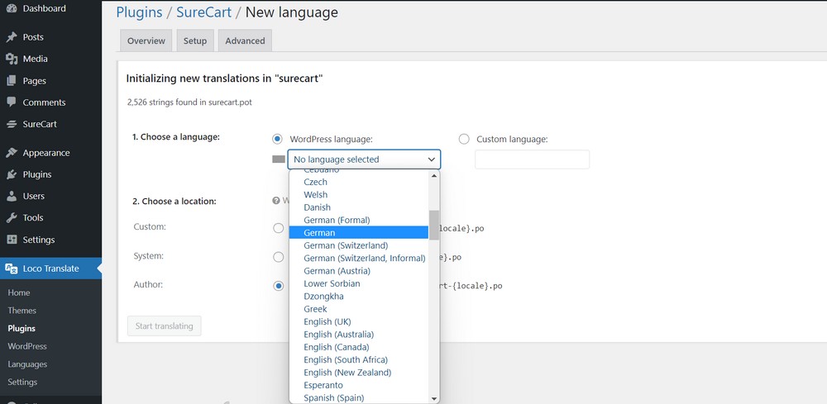The width and height of the screenshot is (827, 404).
Task: Pick Dzongkha from the language list
Action: [x=359, y=296]
